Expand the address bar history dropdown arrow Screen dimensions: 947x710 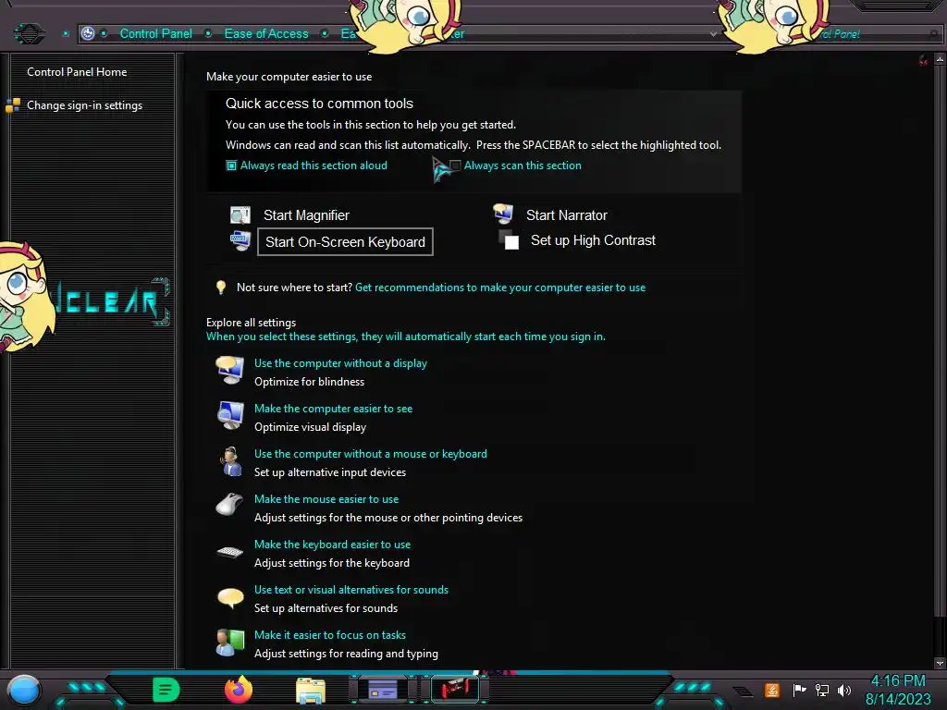tap(713, 34)
